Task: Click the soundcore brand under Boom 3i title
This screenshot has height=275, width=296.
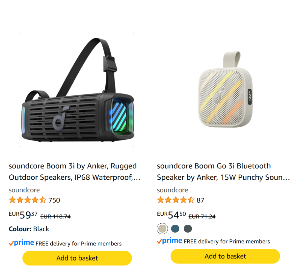Action: [24, 190]
